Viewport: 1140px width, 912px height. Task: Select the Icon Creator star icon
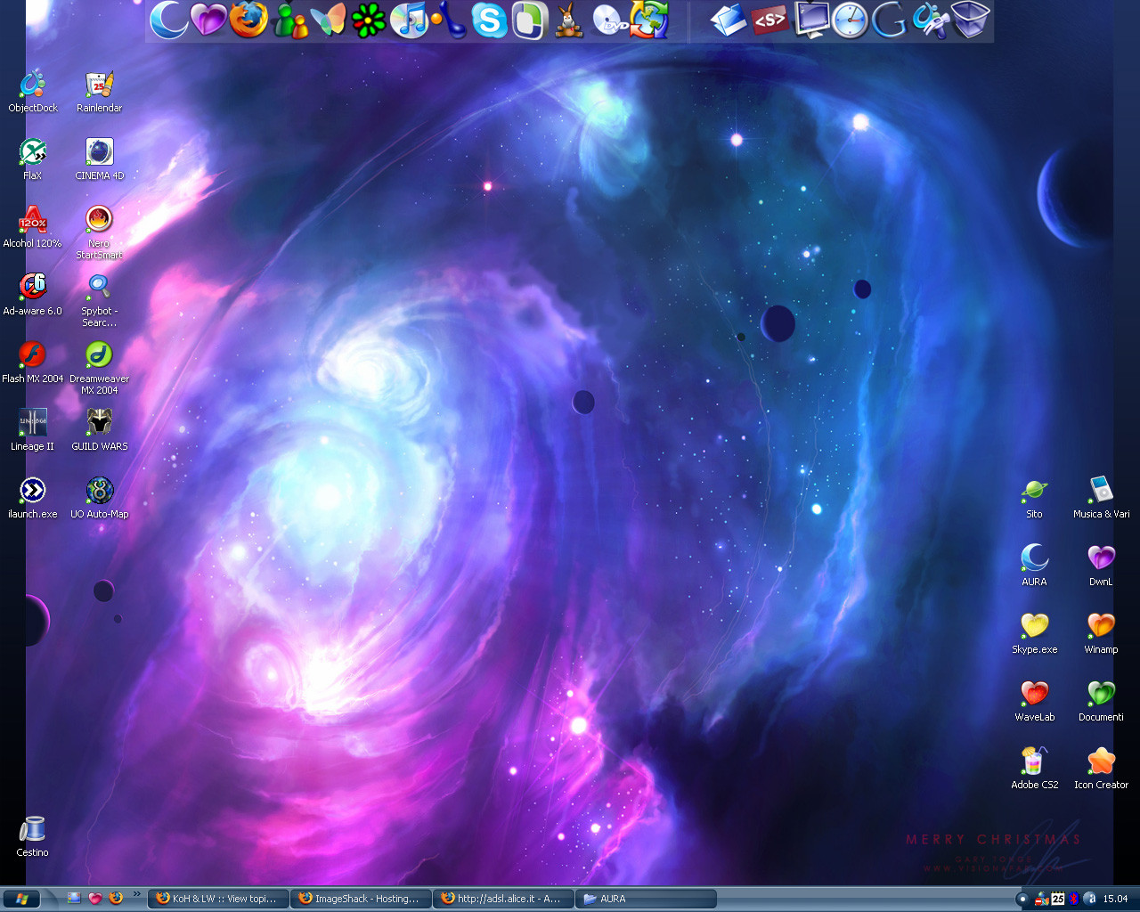[1102, 769]
